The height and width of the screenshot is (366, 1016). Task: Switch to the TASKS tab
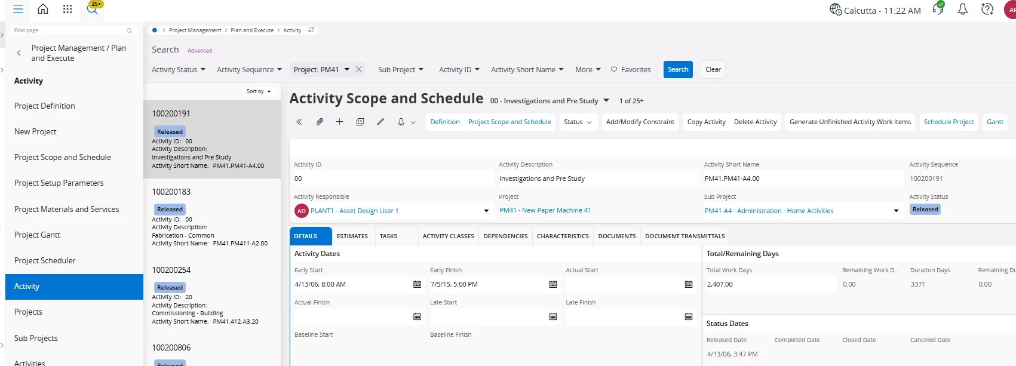click(x=388, y=236)
